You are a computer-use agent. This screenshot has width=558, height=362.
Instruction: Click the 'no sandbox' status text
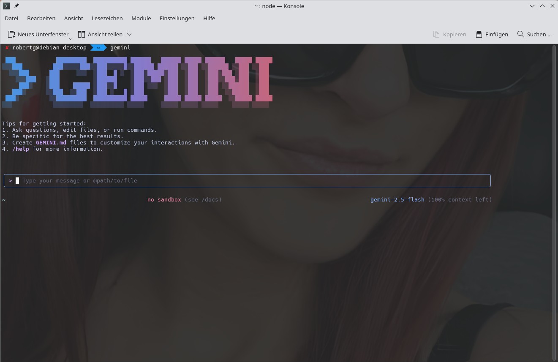[x=164, y=199]
